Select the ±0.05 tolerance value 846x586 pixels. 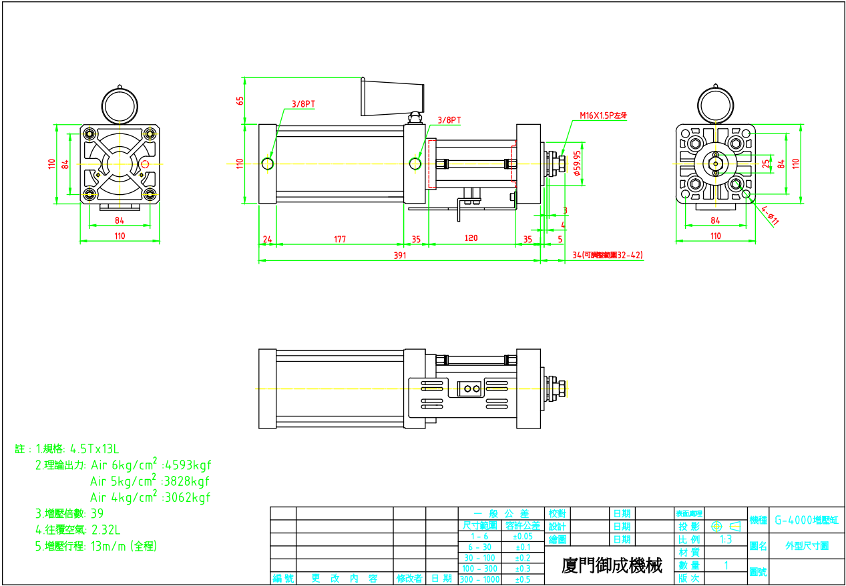[x=522, y=536]
